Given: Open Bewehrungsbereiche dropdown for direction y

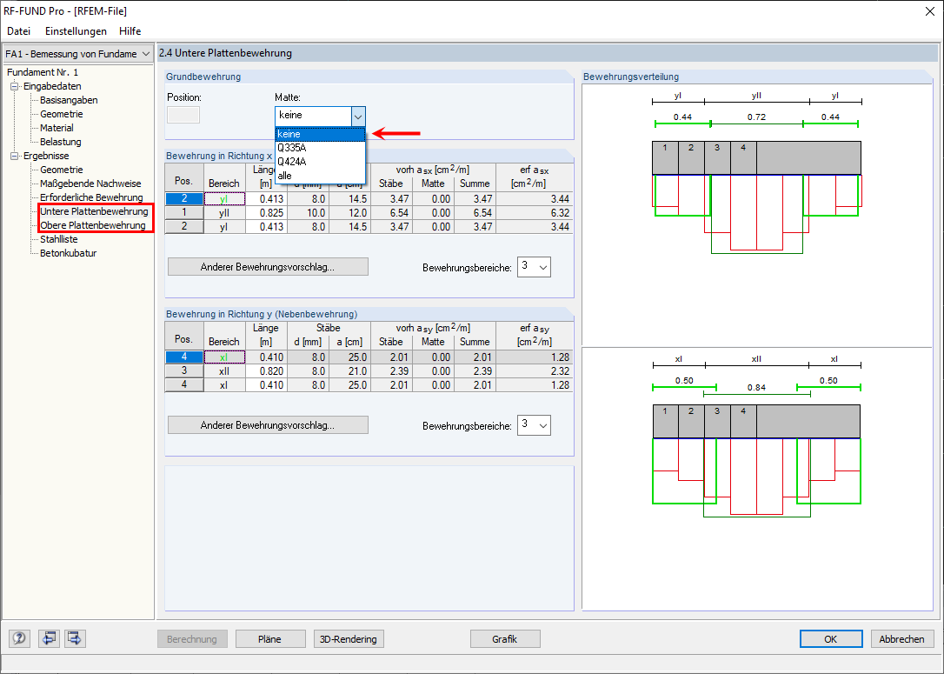Looking at the screenshot, I should pyautogui.click(x=534, y=425).
